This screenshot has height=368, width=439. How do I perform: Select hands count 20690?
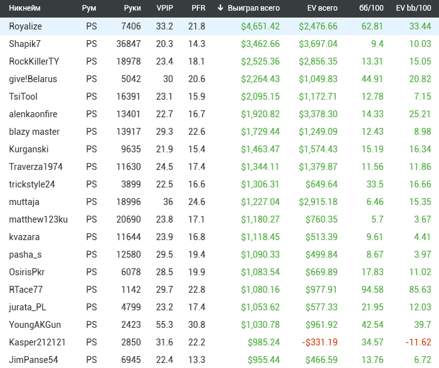129,219
